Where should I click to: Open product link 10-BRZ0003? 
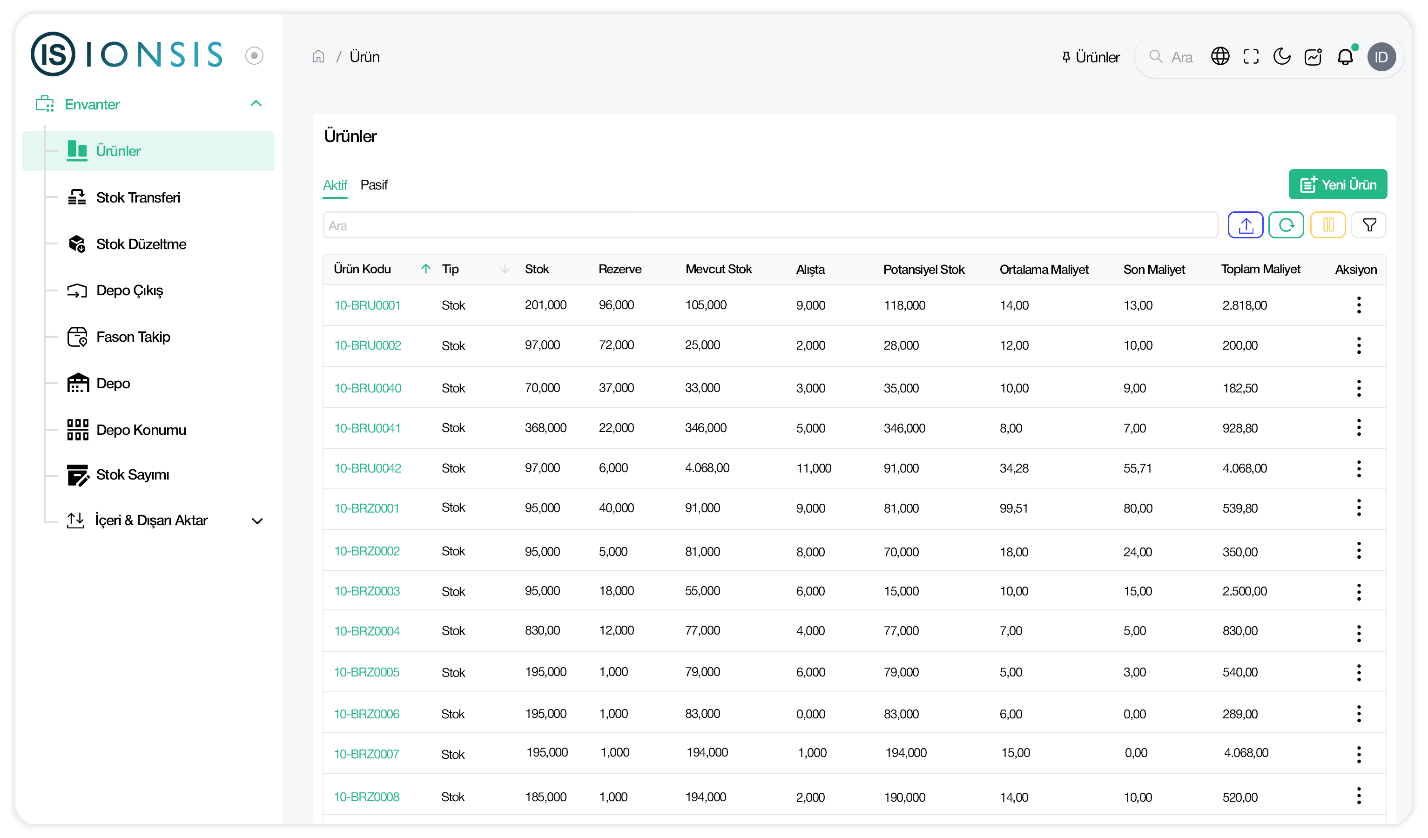click(x=367, y=591)
